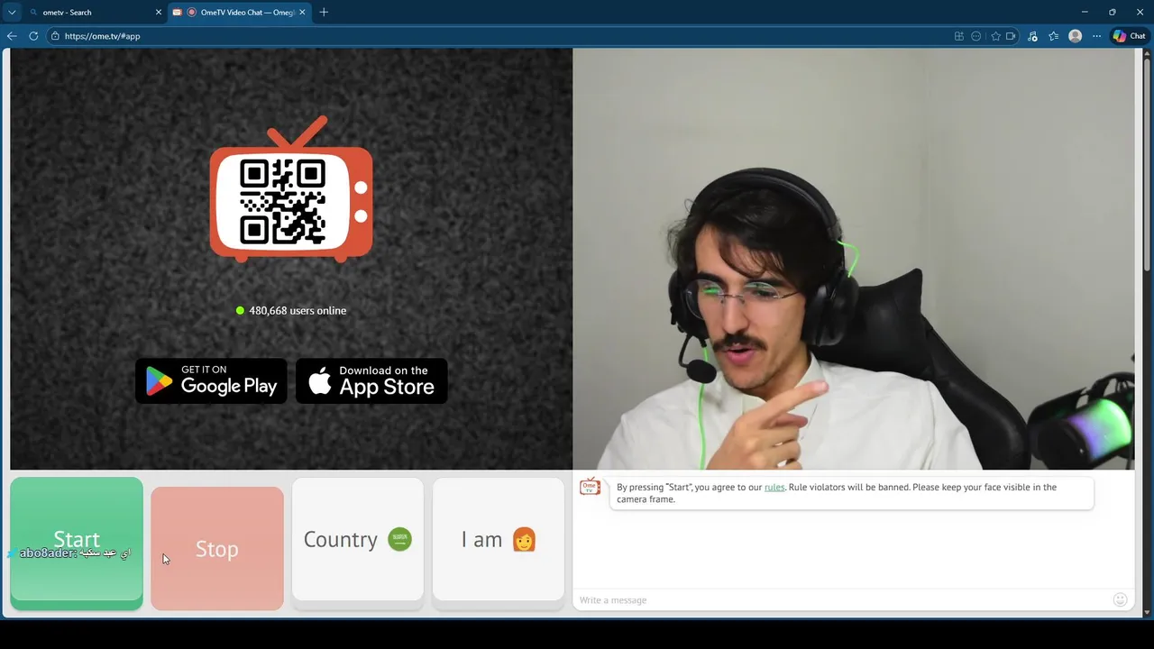Minimize the browser window
Viewport: 1154px width, 649px height.
tap(1085, 12)
